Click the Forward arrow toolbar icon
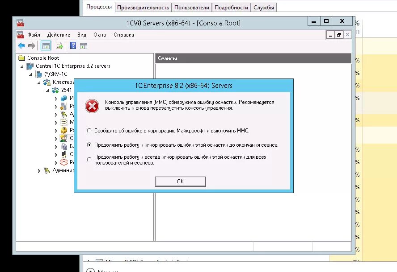This screenshot has width=397, height=272. pyautogui.click(x=32, y=46)
